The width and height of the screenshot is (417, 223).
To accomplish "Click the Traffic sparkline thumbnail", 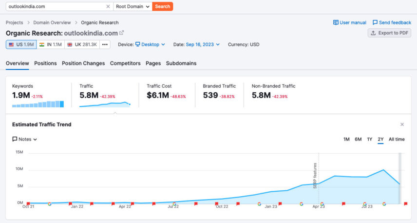I will [105, 104].
